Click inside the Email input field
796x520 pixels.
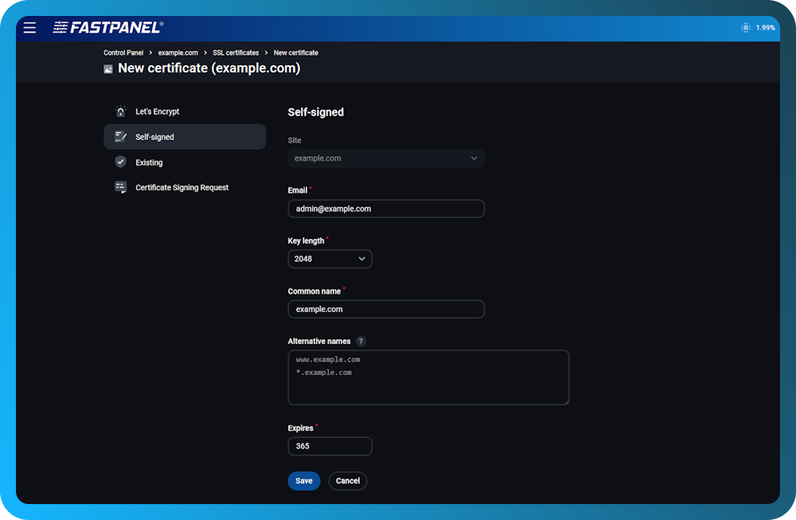(x=386, y=209)
